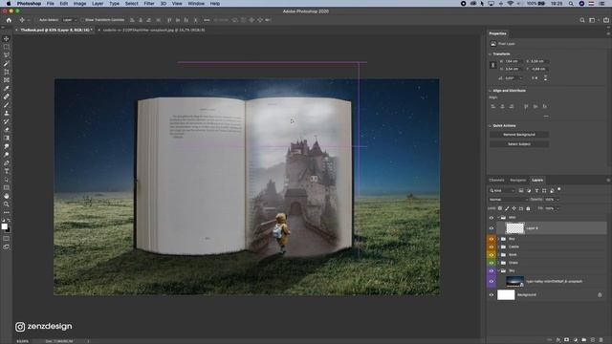This screenshot has height=344, width=612.
Task: Expand the Grass layer group
Action: click(x=499, y=263)
